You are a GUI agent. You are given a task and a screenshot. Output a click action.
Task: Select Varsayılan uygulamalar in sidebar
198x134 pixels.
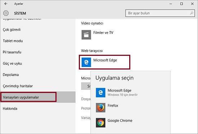click(x=38, y=97)
